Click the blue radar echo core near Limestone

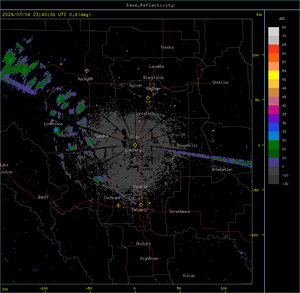click(x=56, y=130)
